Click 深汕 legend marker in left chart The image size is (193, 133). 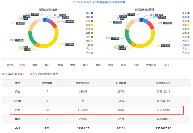tap(92, 53)
